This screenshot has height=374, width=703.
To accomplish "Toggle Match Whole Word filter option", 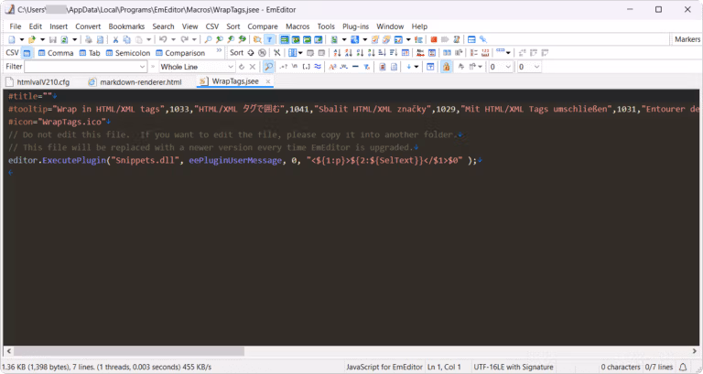I will point(343,67).
